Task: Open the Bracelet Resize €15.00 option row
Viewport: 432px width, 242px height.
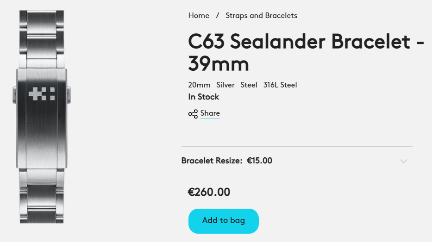Action: 297,161
